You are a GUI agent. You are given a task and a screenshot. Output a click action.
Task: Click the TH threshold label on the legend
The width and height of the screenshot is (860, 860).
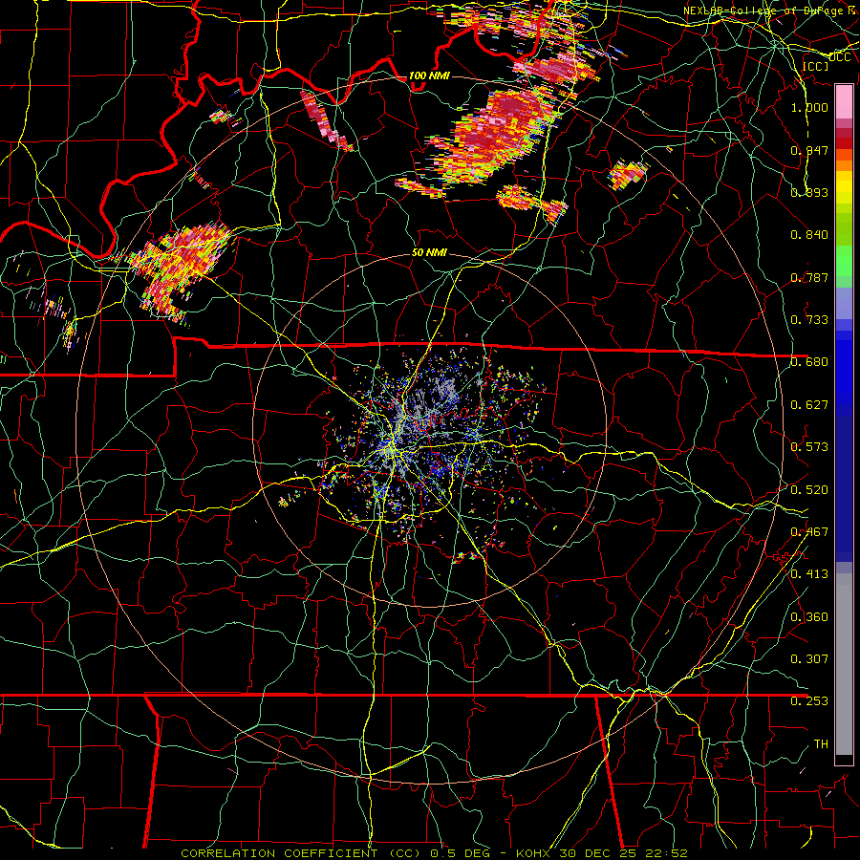pos(821,744)
